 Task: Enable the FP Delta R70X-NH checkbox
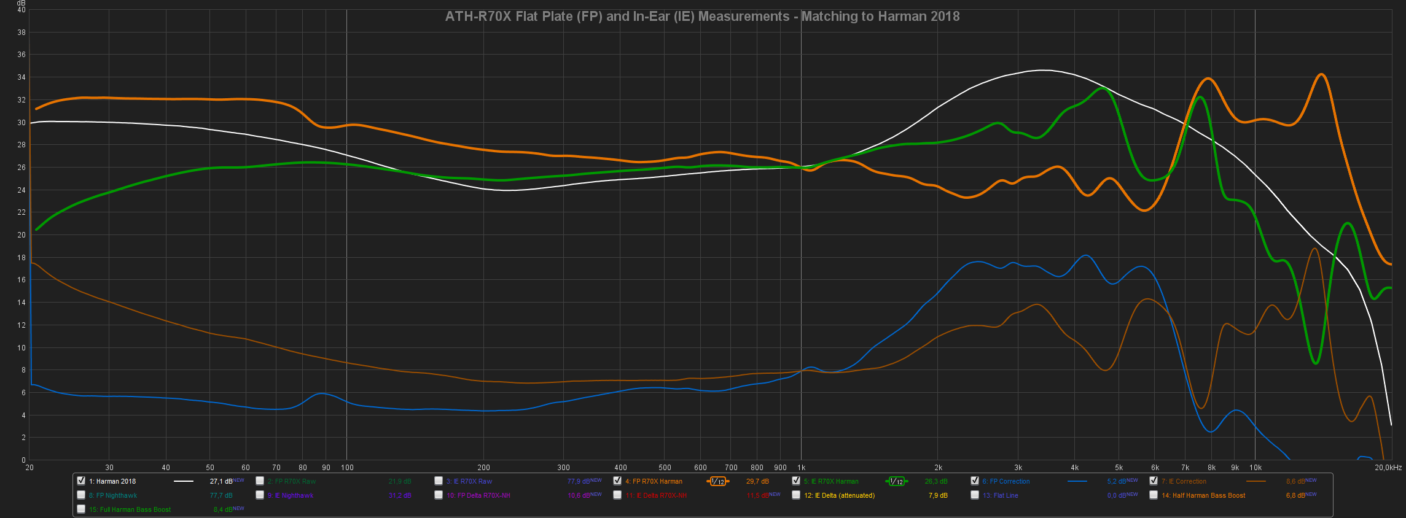(x=439, y=495)
